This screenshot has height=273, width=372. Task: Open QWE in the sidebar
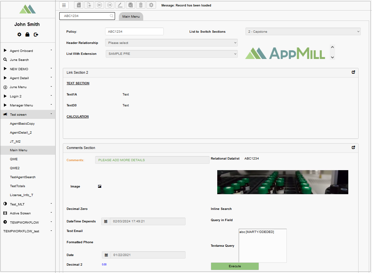pyautogui.click(x=14, y=159)
